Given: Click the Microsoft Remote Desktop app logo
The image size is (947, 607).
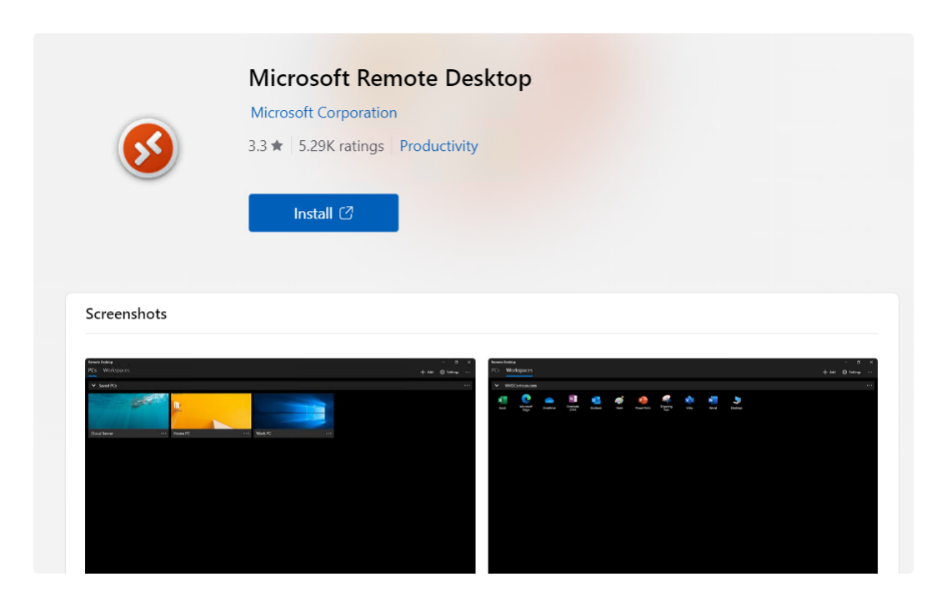Looking at the screenshot, I should pyautogui.click(x=148, y=148).
